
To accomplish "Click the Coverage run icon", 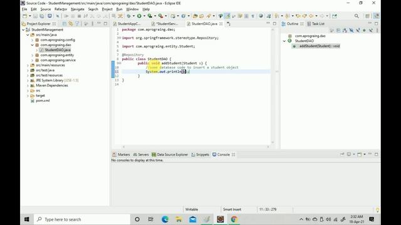I will pos(150,16).
